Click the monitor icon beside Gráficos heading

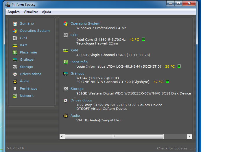tap(66, 73)
